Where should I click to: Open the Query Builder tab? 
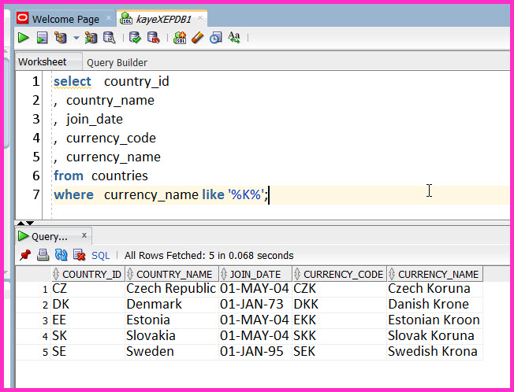[x=117, y=62]
